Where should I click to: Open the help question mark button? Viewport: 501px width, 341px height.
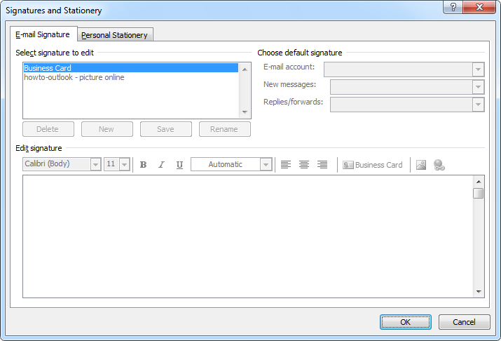[x=453, y=7]
